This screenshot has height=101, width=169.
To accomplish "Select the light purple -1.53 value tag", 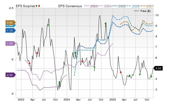I will click(x=11, y=43).
